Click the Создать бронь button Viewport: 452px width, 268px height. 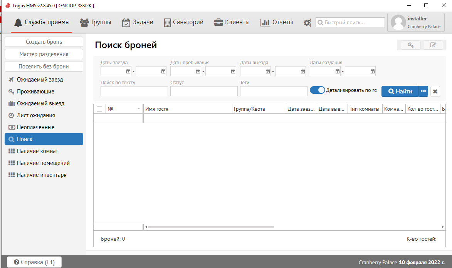44,42
